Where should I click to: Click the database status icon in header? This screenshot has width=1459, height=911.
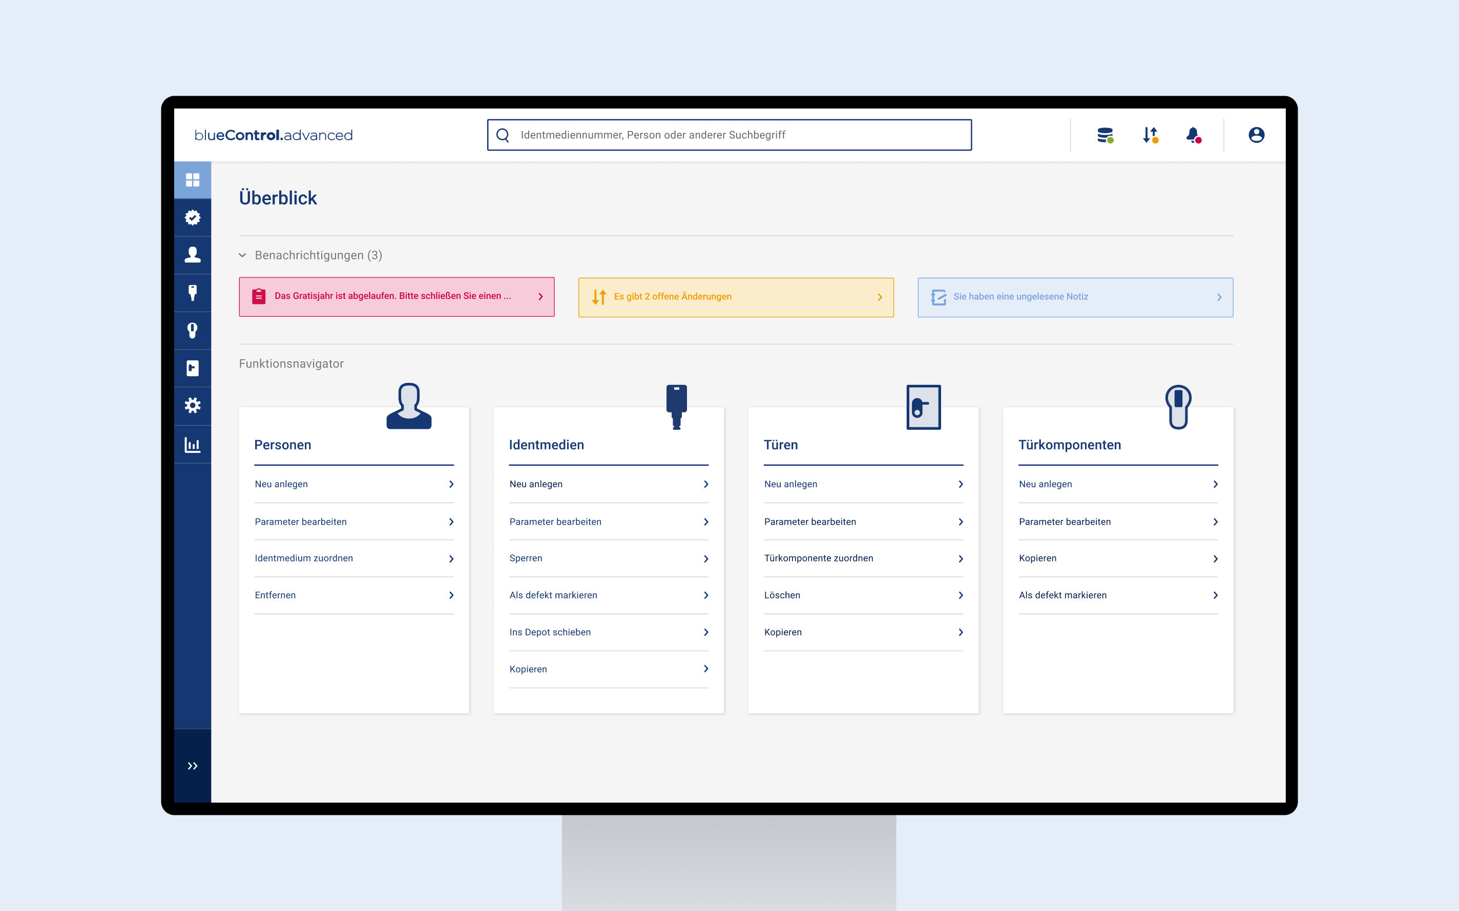coord(1104,135)
